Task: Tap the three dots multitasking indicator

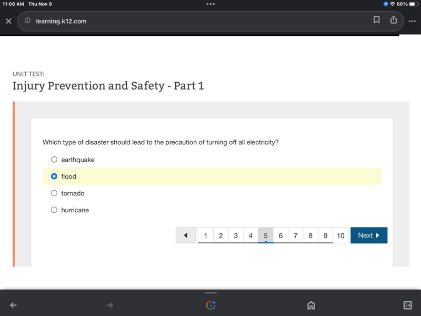Action: (210, 4)
